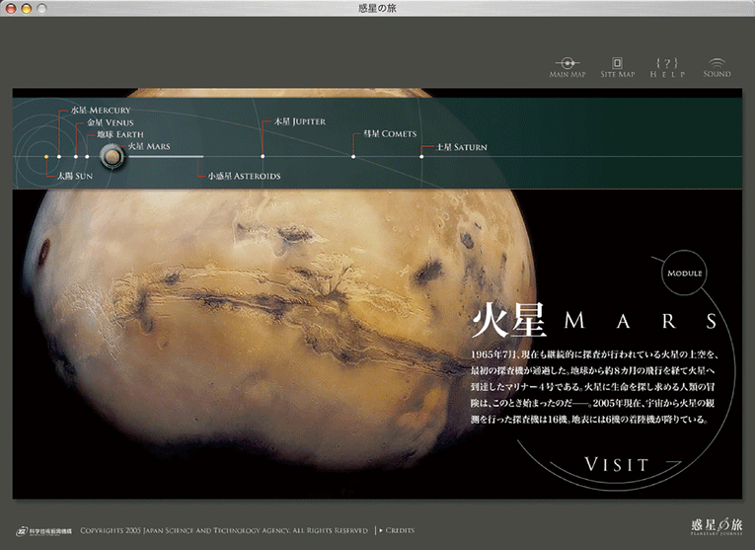Screen dimensions: 755x550
Task: Select the Mars planet icon on timeline
Action: tap(114, 155)
